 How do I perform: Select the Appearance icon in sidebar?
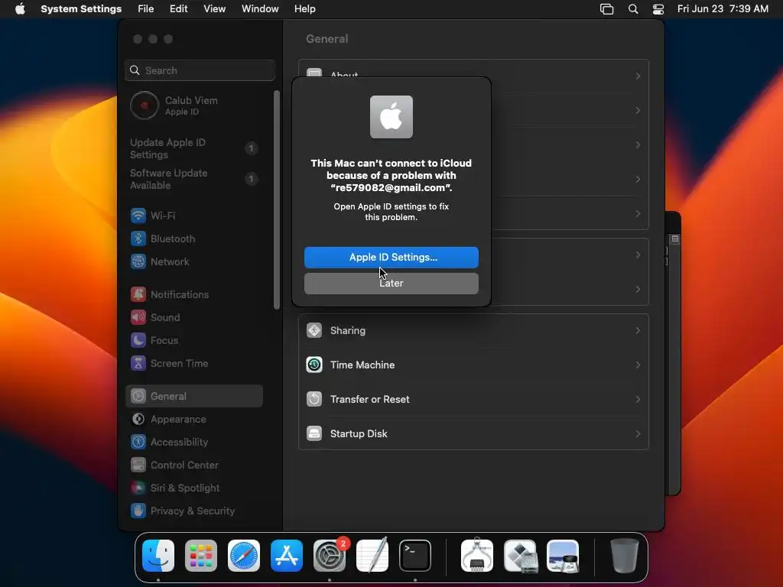click(138, 420)
